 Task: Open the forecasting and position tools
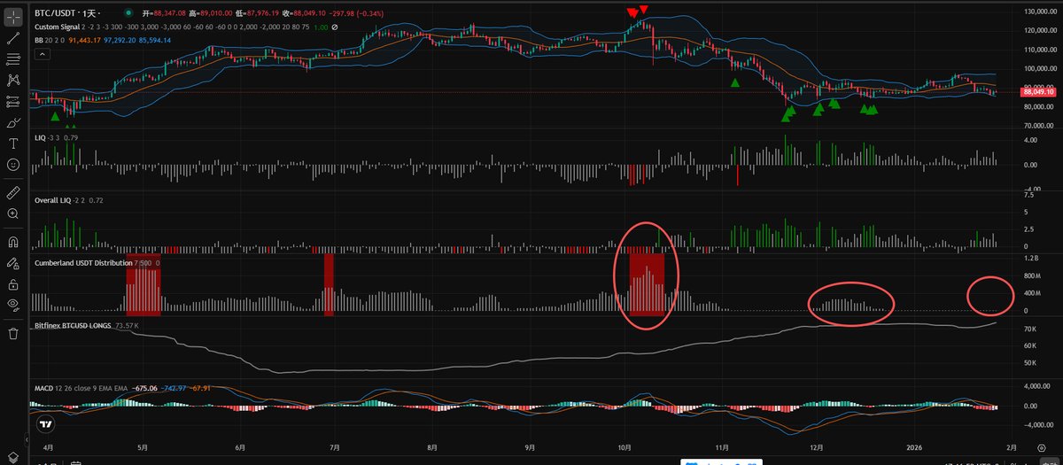click(13, 102)
